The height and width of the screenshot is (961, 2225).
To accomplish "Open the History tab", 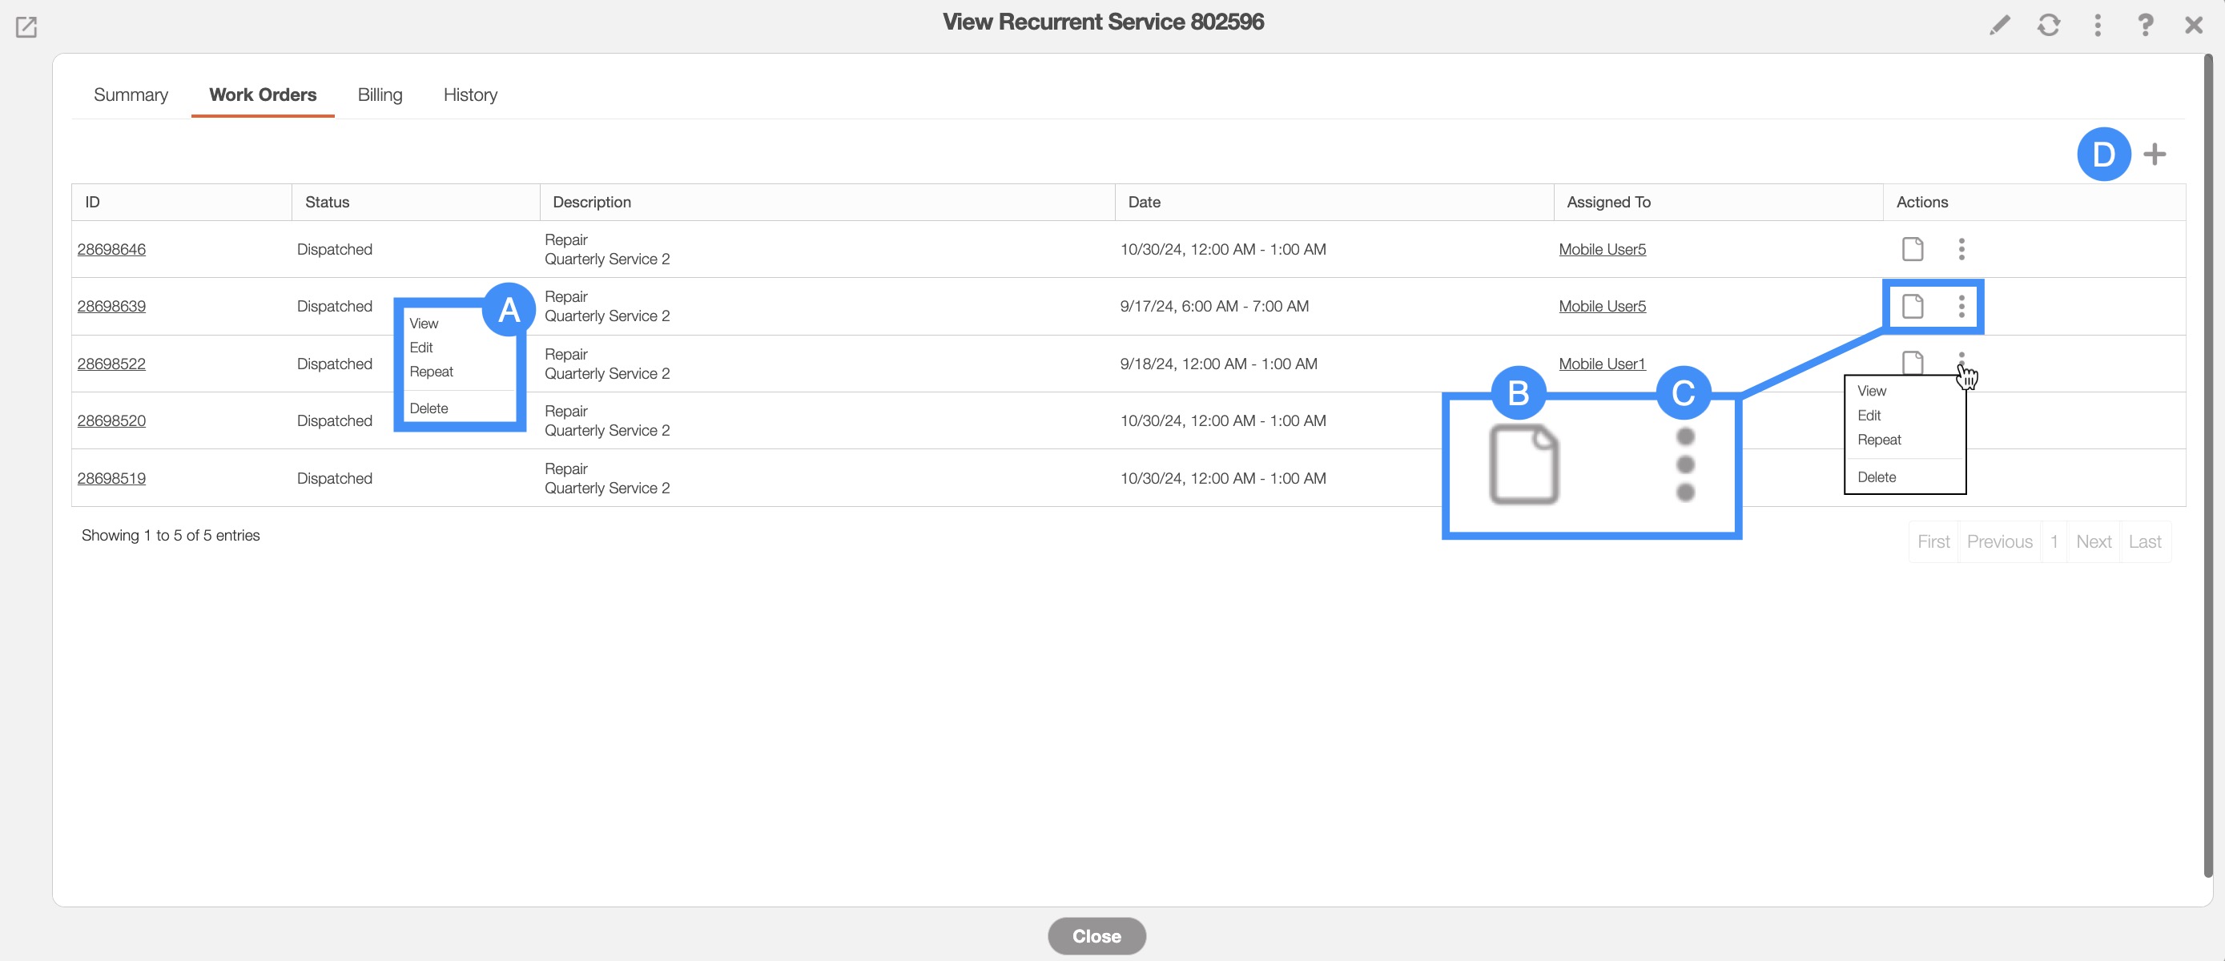I will (x=470, y=94).
